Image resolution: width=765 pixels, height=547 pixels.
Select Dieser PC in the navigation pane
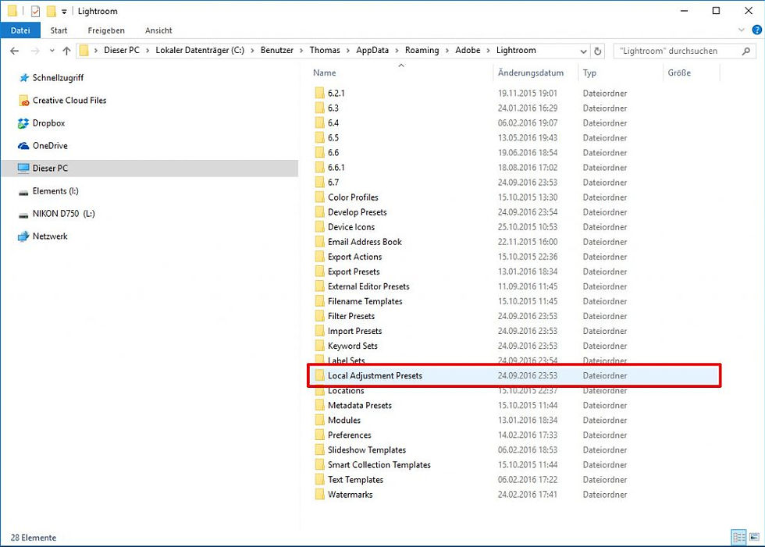50,169
